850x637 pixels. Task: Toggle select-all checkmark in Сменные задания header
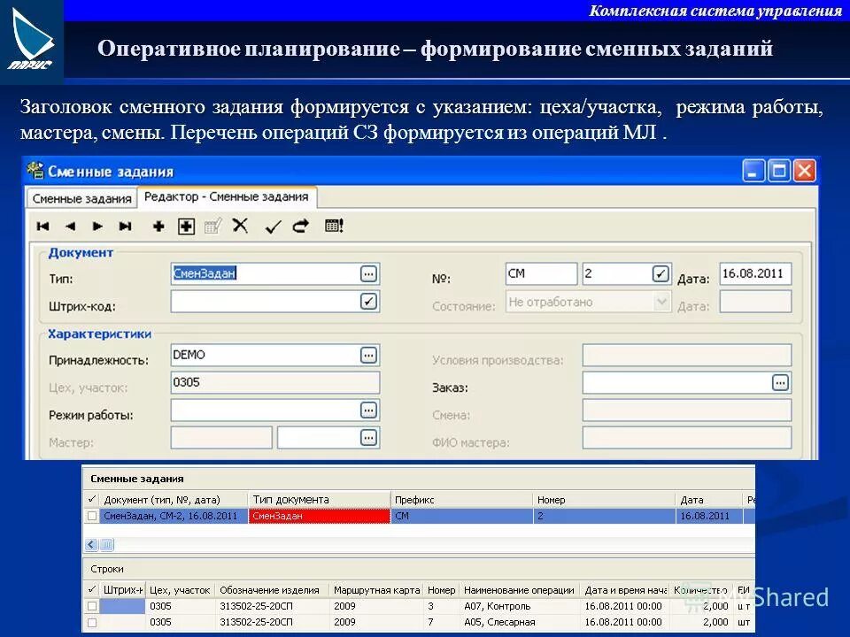tap(91, 499)
